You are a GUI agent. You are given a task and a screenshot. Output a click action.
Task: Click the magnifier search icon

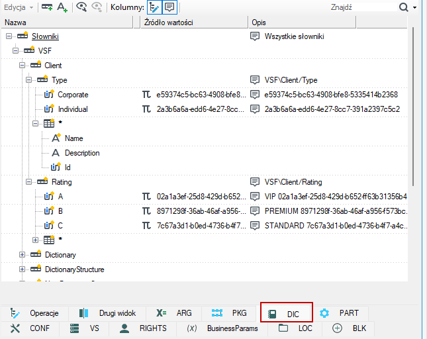click(x=404, y=7)
